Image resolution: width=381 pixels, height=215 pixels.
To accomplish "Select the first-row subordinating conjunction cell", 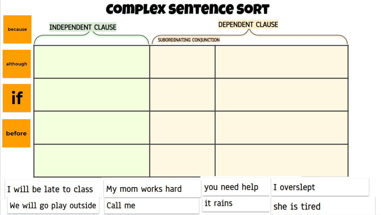I will (182, 62).
